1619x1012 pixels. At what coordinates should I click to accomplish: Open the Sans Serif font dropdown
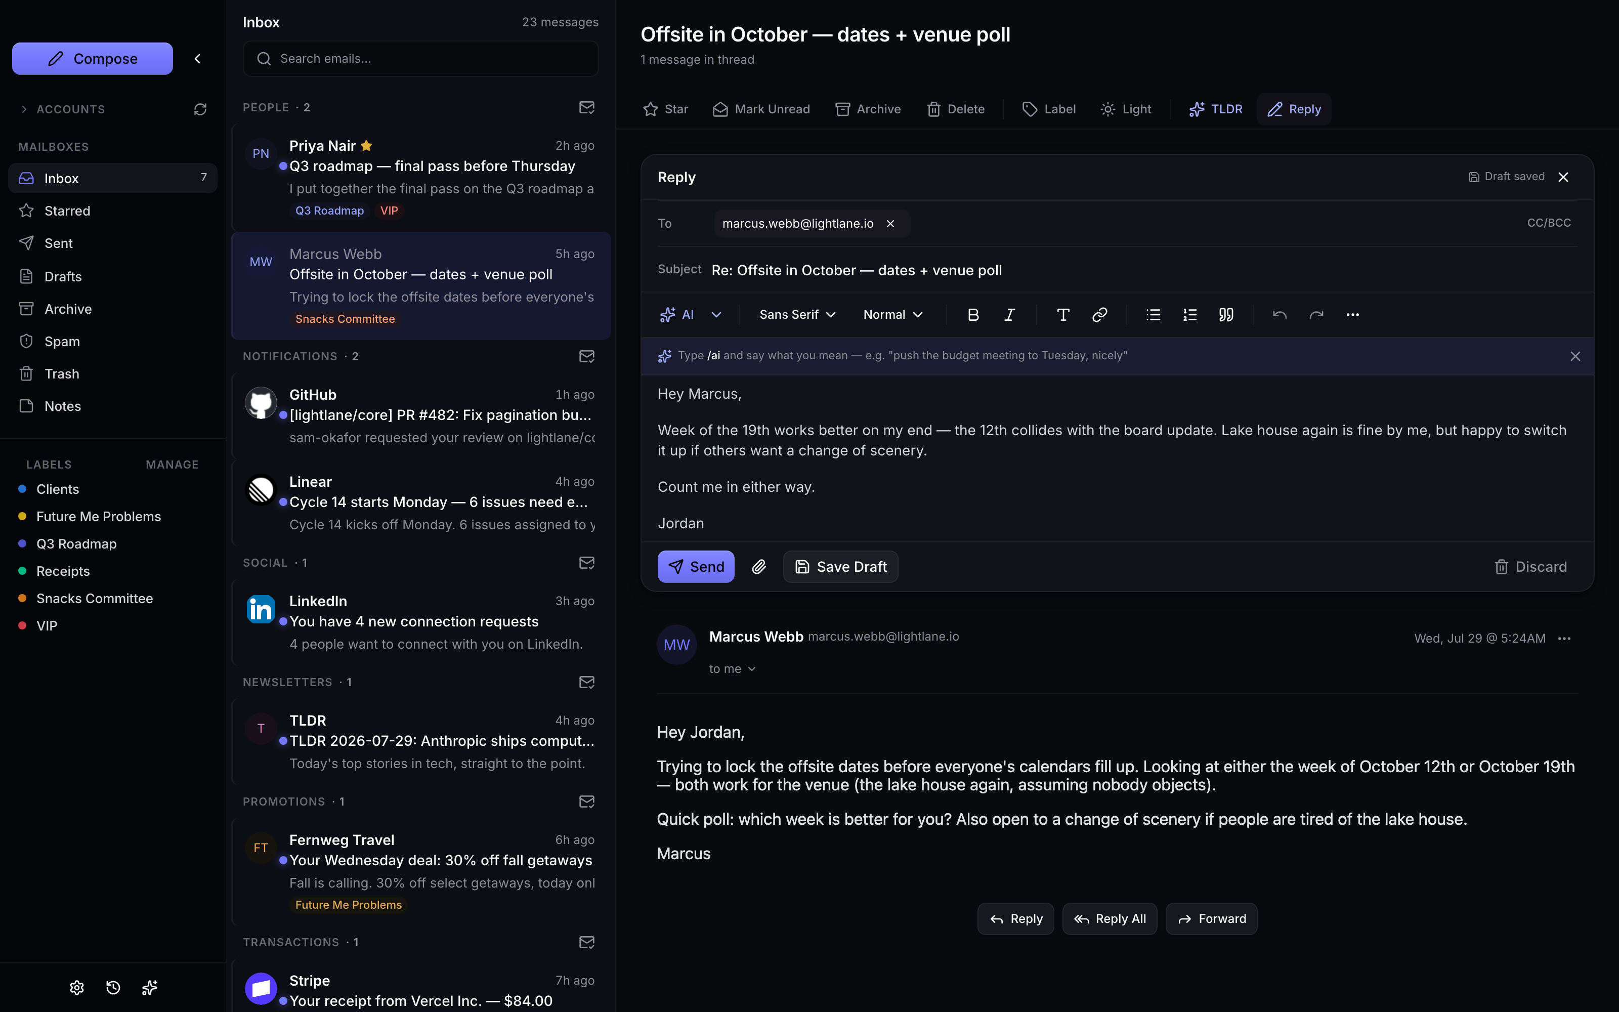coord(797,315)
